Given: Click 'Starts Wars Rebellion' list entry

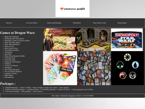Looking at the screenshot, I should click(12, 44).
